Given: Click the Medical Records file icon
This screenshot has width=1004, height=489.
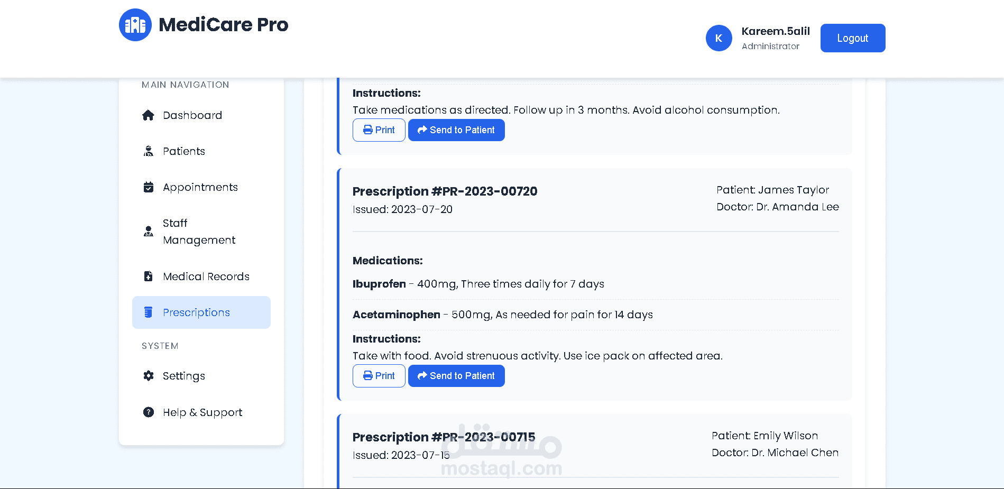Looking at the screenshot, I should tap(149, 276).
